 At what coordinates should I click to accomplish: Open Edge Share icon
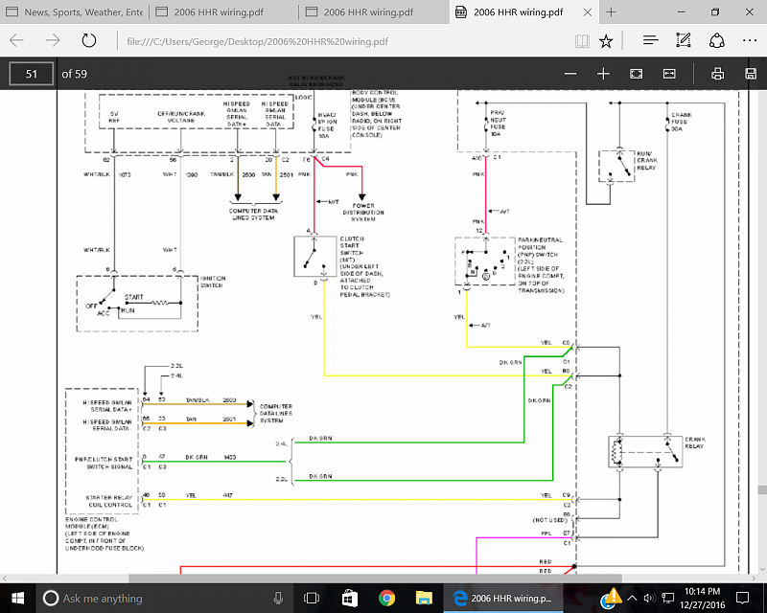(x=716, y=40)
